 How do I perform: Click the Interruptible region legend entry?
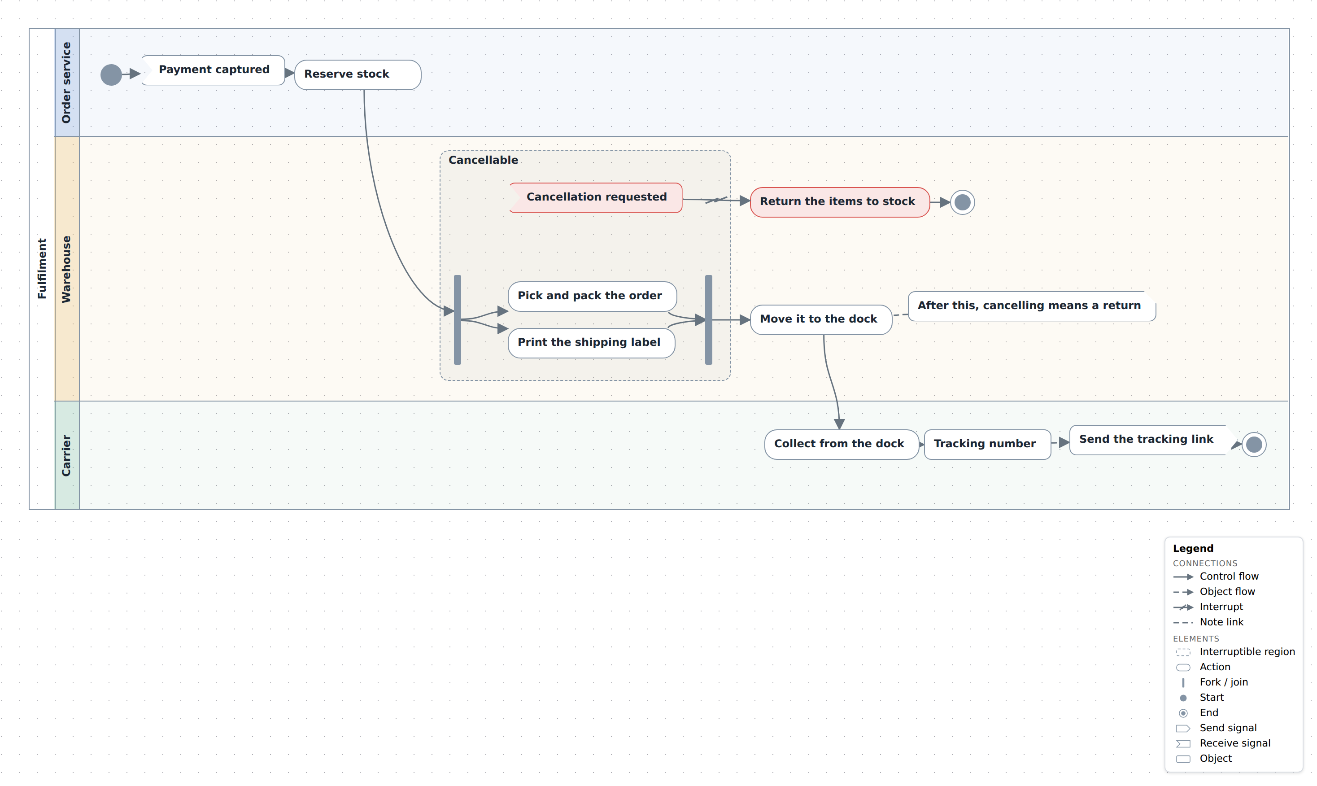[x=1234, y=652]
